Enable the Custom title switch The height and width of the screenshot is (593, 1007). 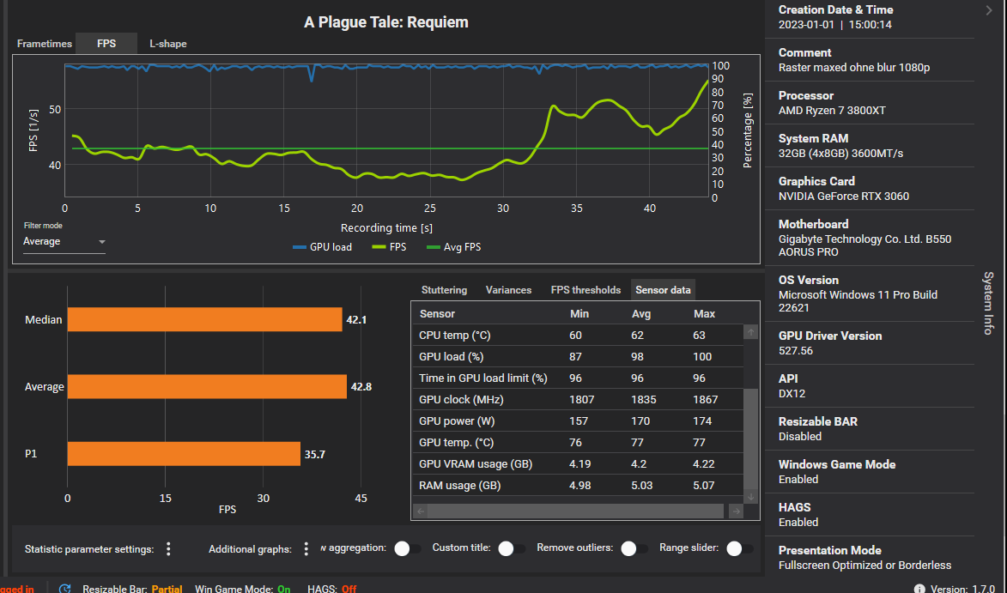[512, 548]
